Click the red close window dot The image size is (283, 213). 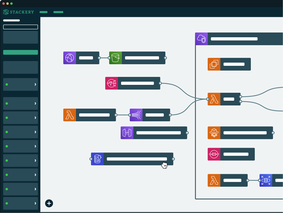coord(3,4)
